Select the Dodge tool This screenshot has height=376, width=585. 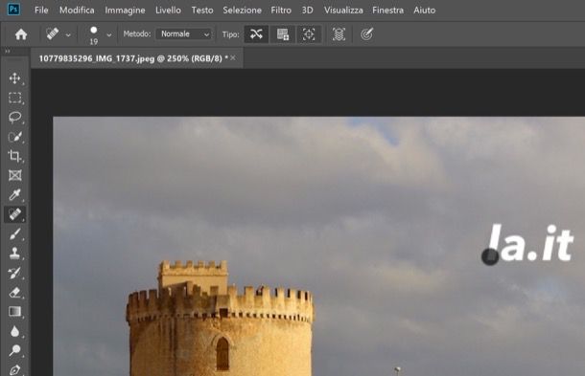(15, 350)
